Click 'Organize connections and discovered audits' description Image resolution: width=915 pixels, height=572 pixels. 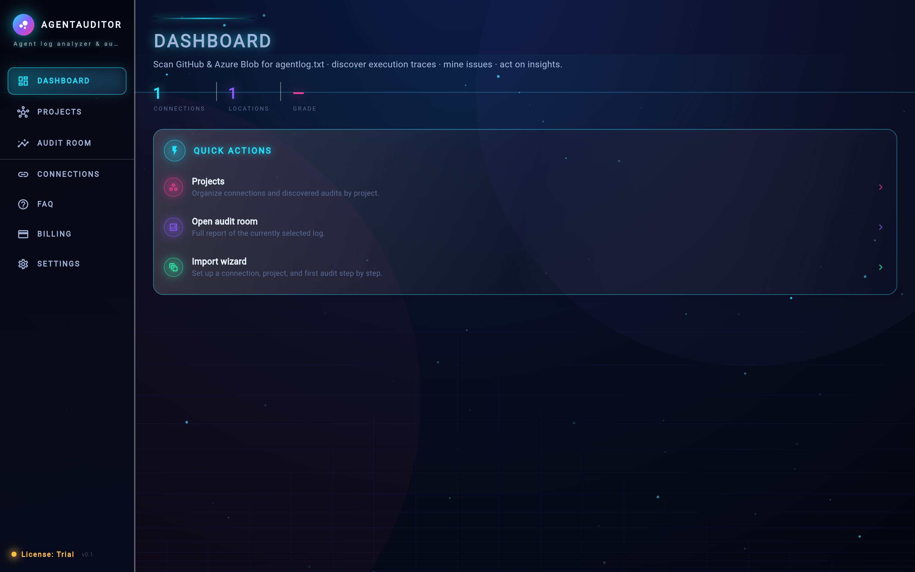point(286,193)
